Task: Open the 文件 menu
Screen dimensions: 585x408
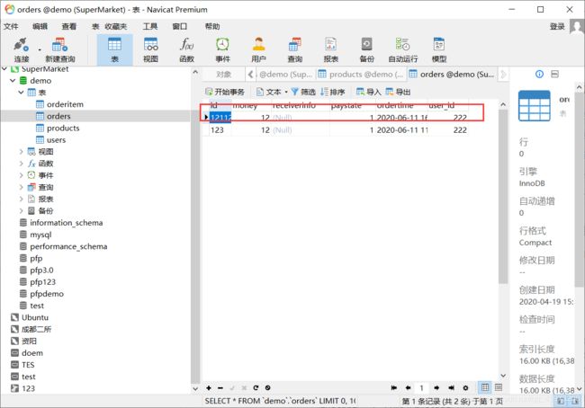Action: point(11,26)
